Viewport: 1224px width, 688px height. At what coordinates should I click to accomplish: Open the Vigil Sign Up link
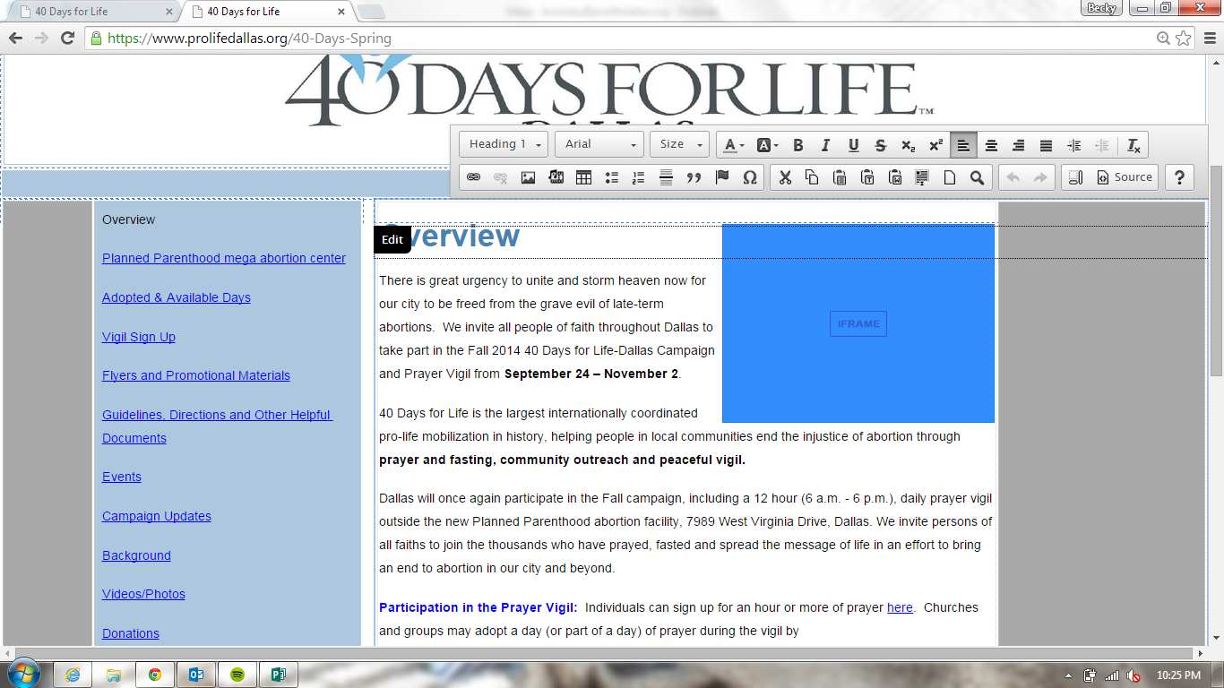tap(139, 337)
